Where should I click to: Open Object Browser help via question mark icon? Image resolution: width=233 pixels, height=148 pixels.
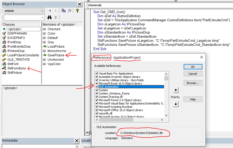click(77, 11)
